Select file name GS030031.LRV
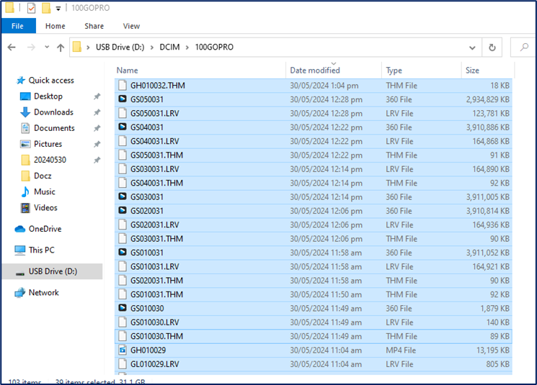 pos(155,169)
